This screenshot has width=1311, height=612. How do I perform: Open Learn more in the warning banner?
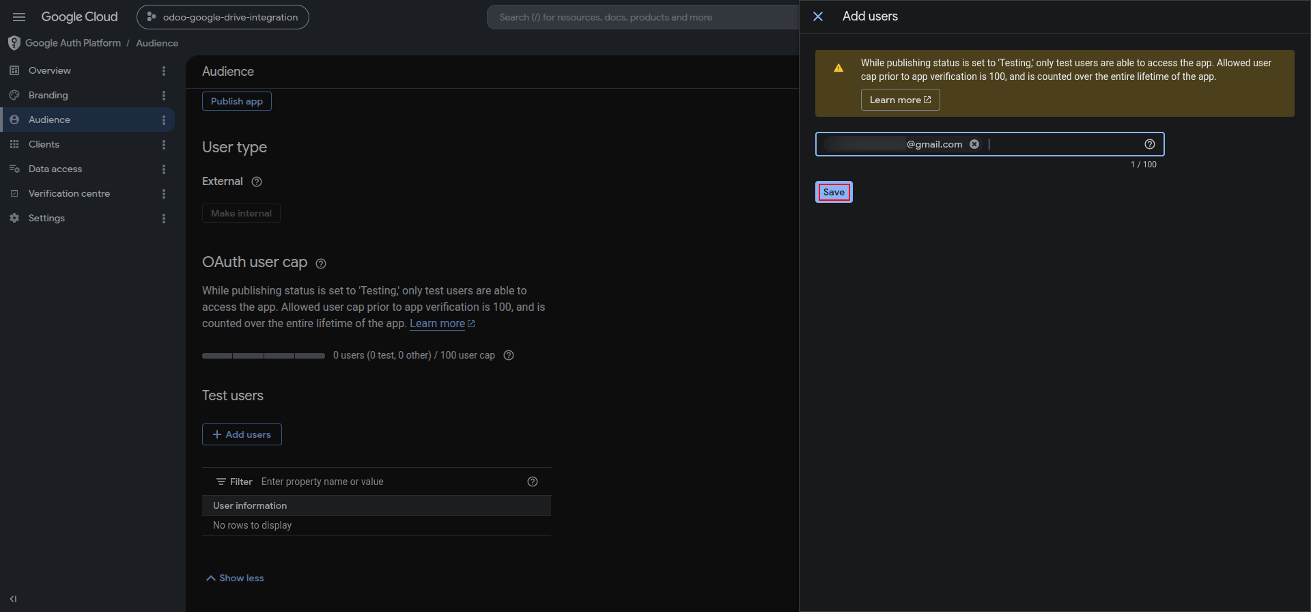point(900,100)
